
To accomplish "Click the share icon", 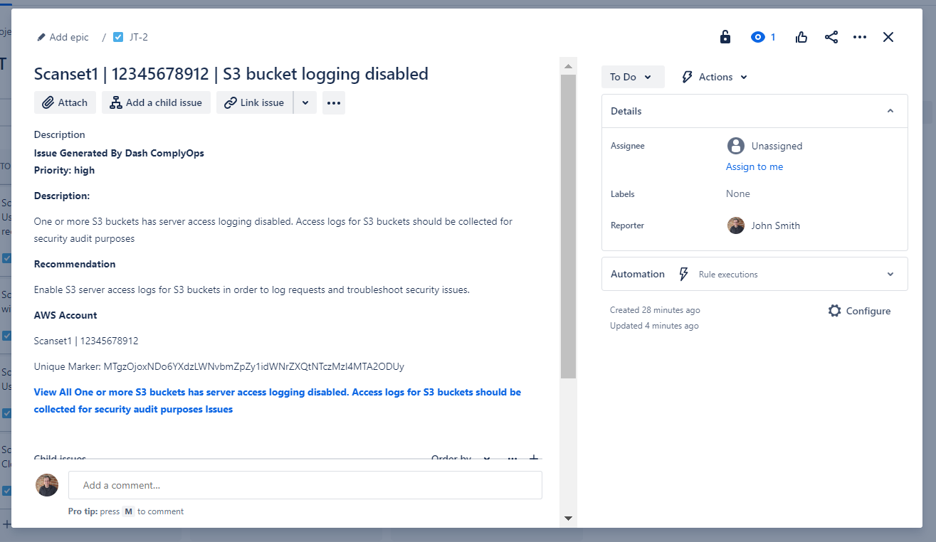I will point(831,37).
